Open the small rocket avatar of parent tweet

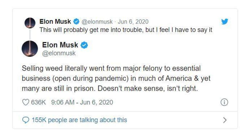pyautogui.click(x=30, y=23)
